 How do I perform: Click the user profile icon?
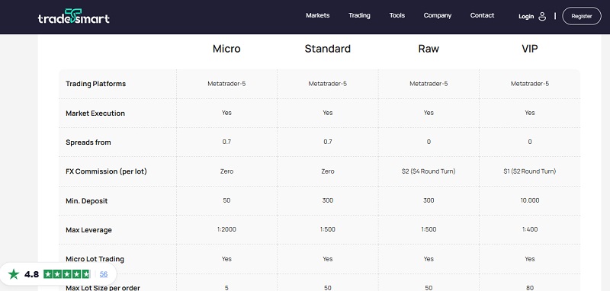pos(542,16)
